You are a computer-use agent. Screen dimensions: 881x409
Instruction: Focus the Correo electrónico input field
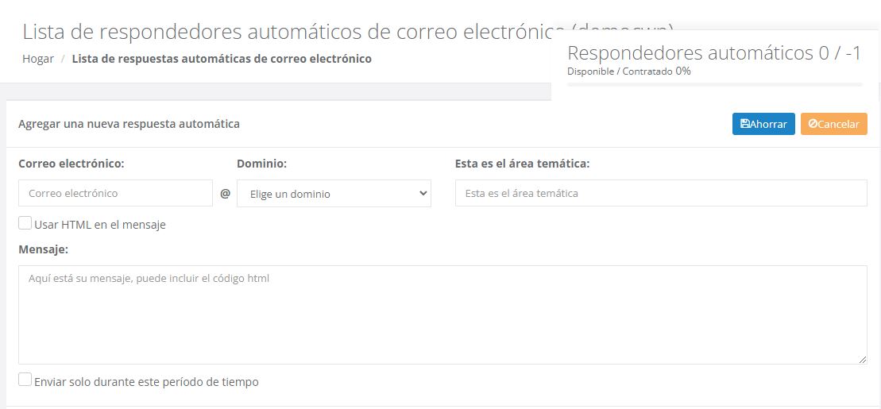[115, 193]
